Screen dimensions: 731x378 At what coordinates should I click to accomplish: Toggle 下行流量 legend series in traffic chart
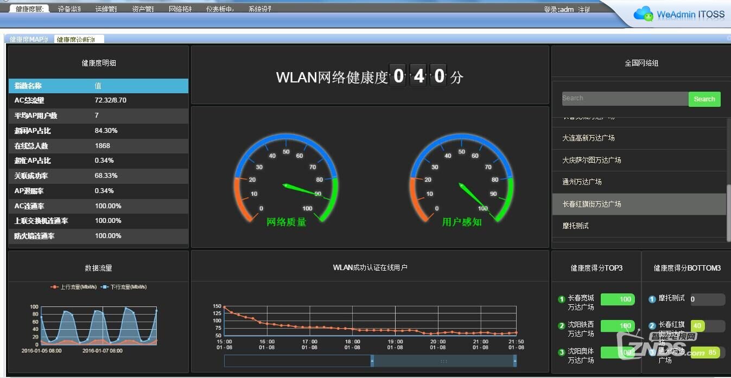click(124, 287)
